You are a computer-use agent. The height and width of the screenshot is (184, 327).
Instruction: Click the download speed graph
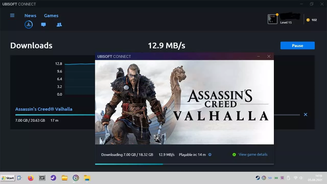click(79, 79)
